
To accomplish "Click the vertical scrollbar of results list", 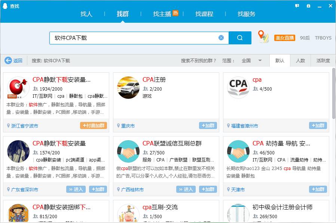I will [334, 93].
